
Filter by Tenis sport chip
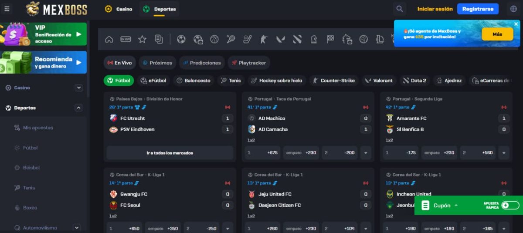point(231,81)
